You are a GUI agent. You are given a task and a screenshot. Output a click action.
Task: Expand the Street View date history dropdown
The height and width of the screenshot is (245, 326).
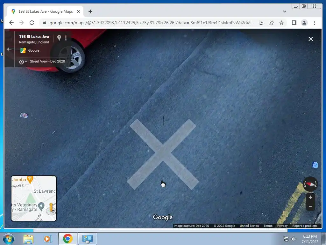click(x=23, y=62)
